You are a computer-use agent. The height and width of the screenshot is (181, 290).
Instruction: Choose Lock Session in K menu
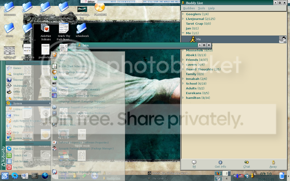[28, 161]
